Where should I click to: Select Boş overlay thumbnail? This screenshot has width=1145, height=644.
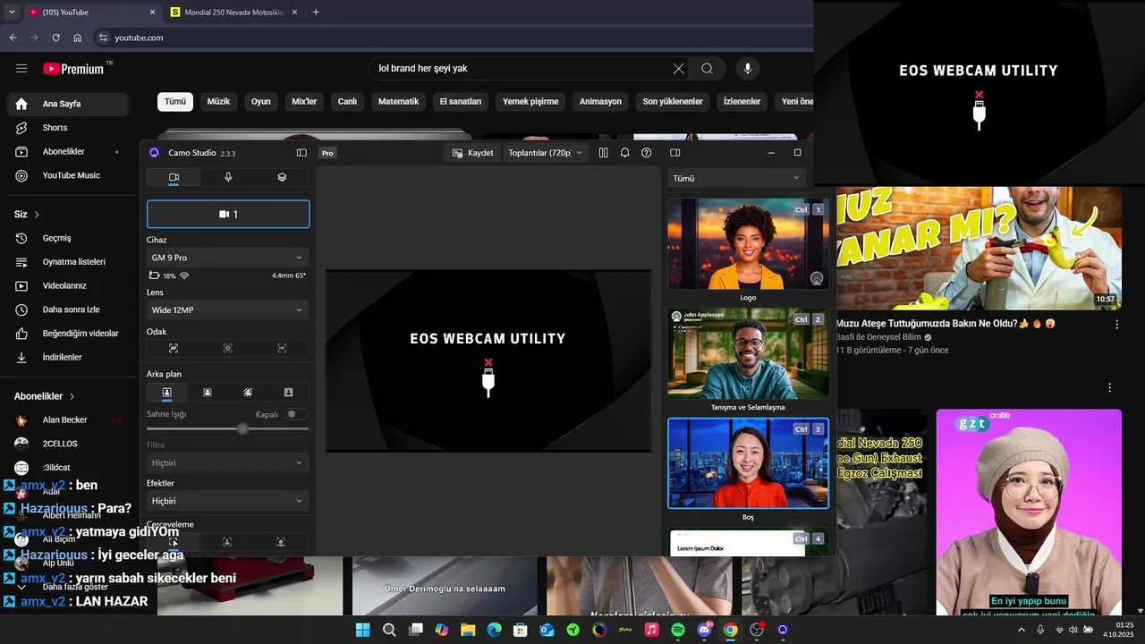click(x=748, y=463)
